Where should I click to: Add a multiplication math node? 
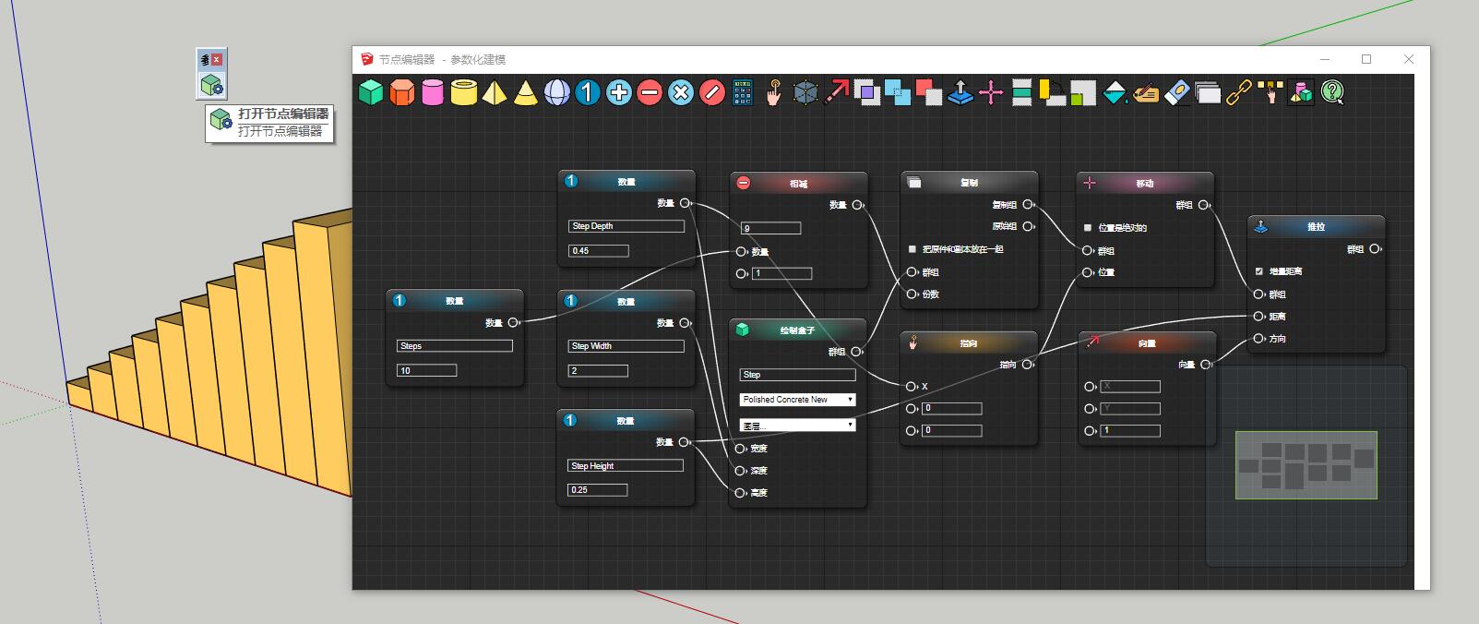click(x=681, y=92)
